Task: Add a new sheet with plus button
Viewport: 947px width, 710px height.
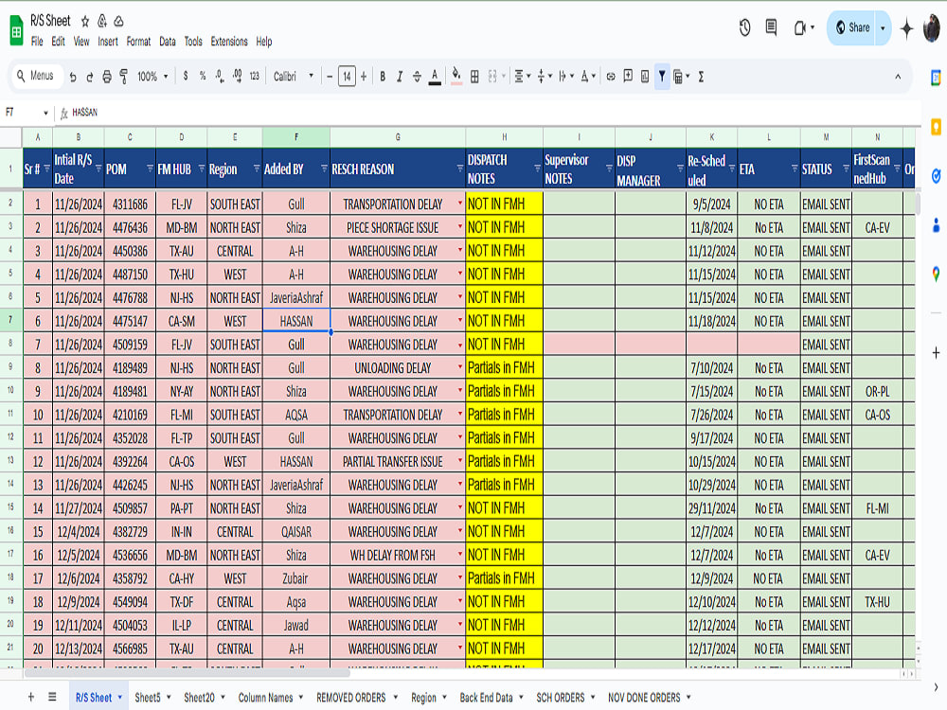Action: point(31,697)
